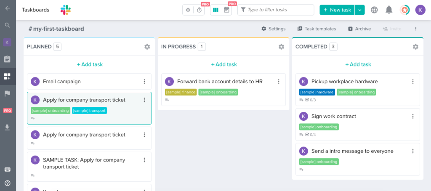This screenshot has height=191, width=431.
Task: Open the sidebar search icon
Action: pos(8,25)
